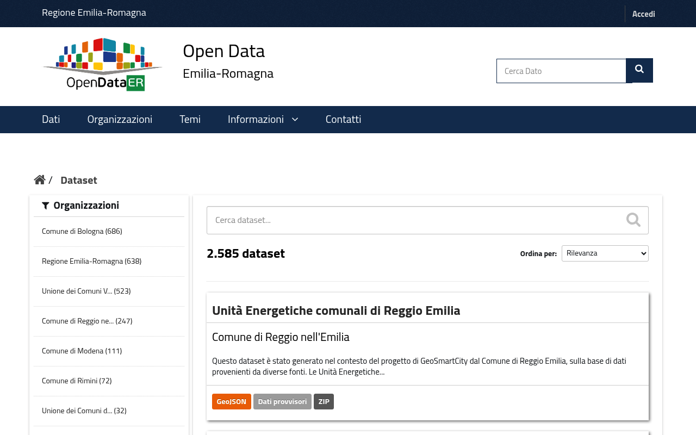
Task: Click the Dati provvisori tag
Action: pyautogui.click(x=282, y=401)
